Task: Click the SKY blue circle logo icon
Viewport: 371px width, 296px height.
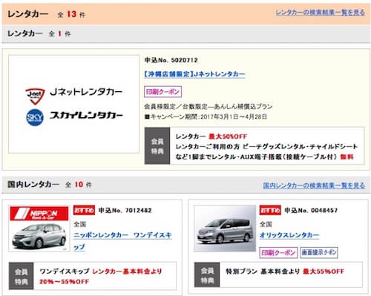Action: coord(35,117)
